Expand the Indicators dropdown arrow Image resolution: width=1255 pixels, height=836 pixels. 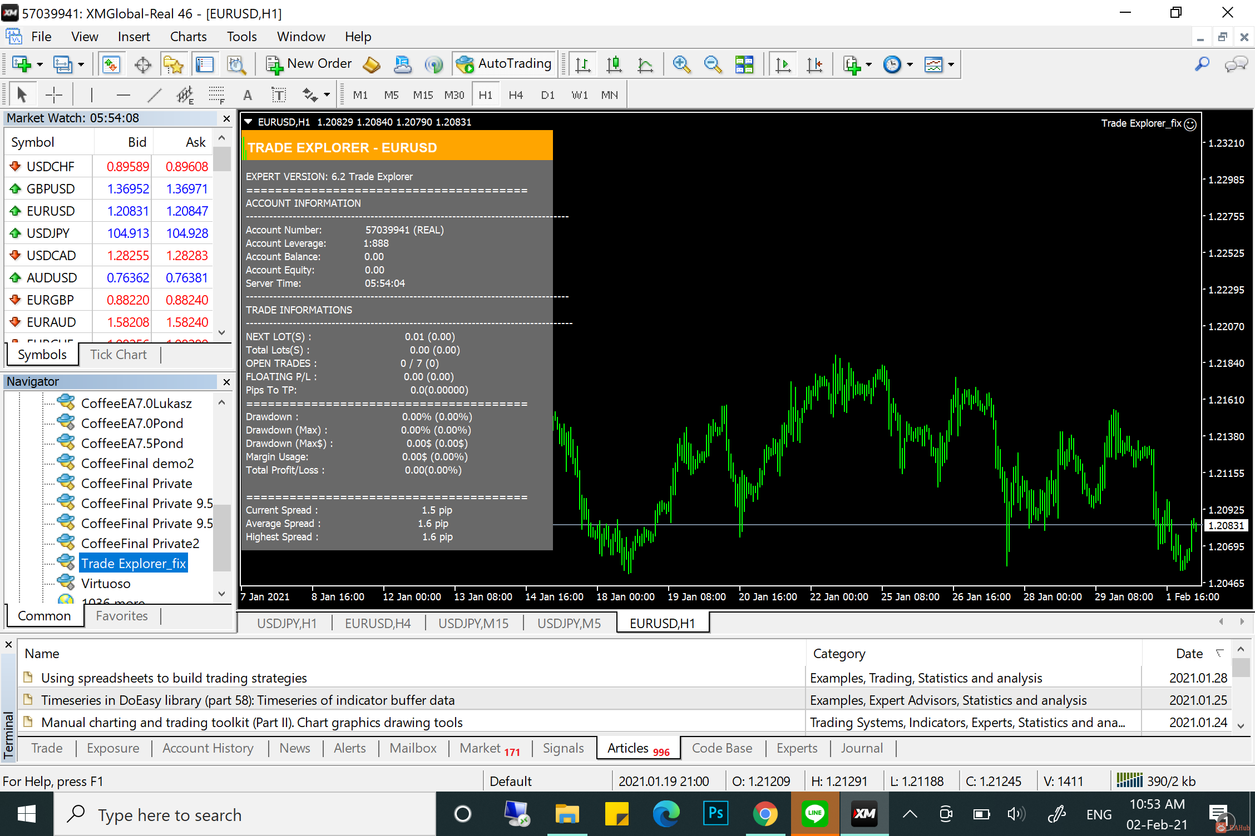point(869,64)
